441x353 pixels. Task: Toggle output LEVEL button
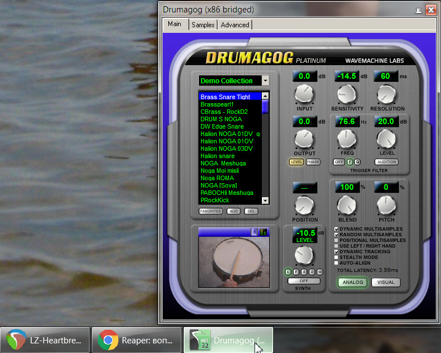point(296,162)
